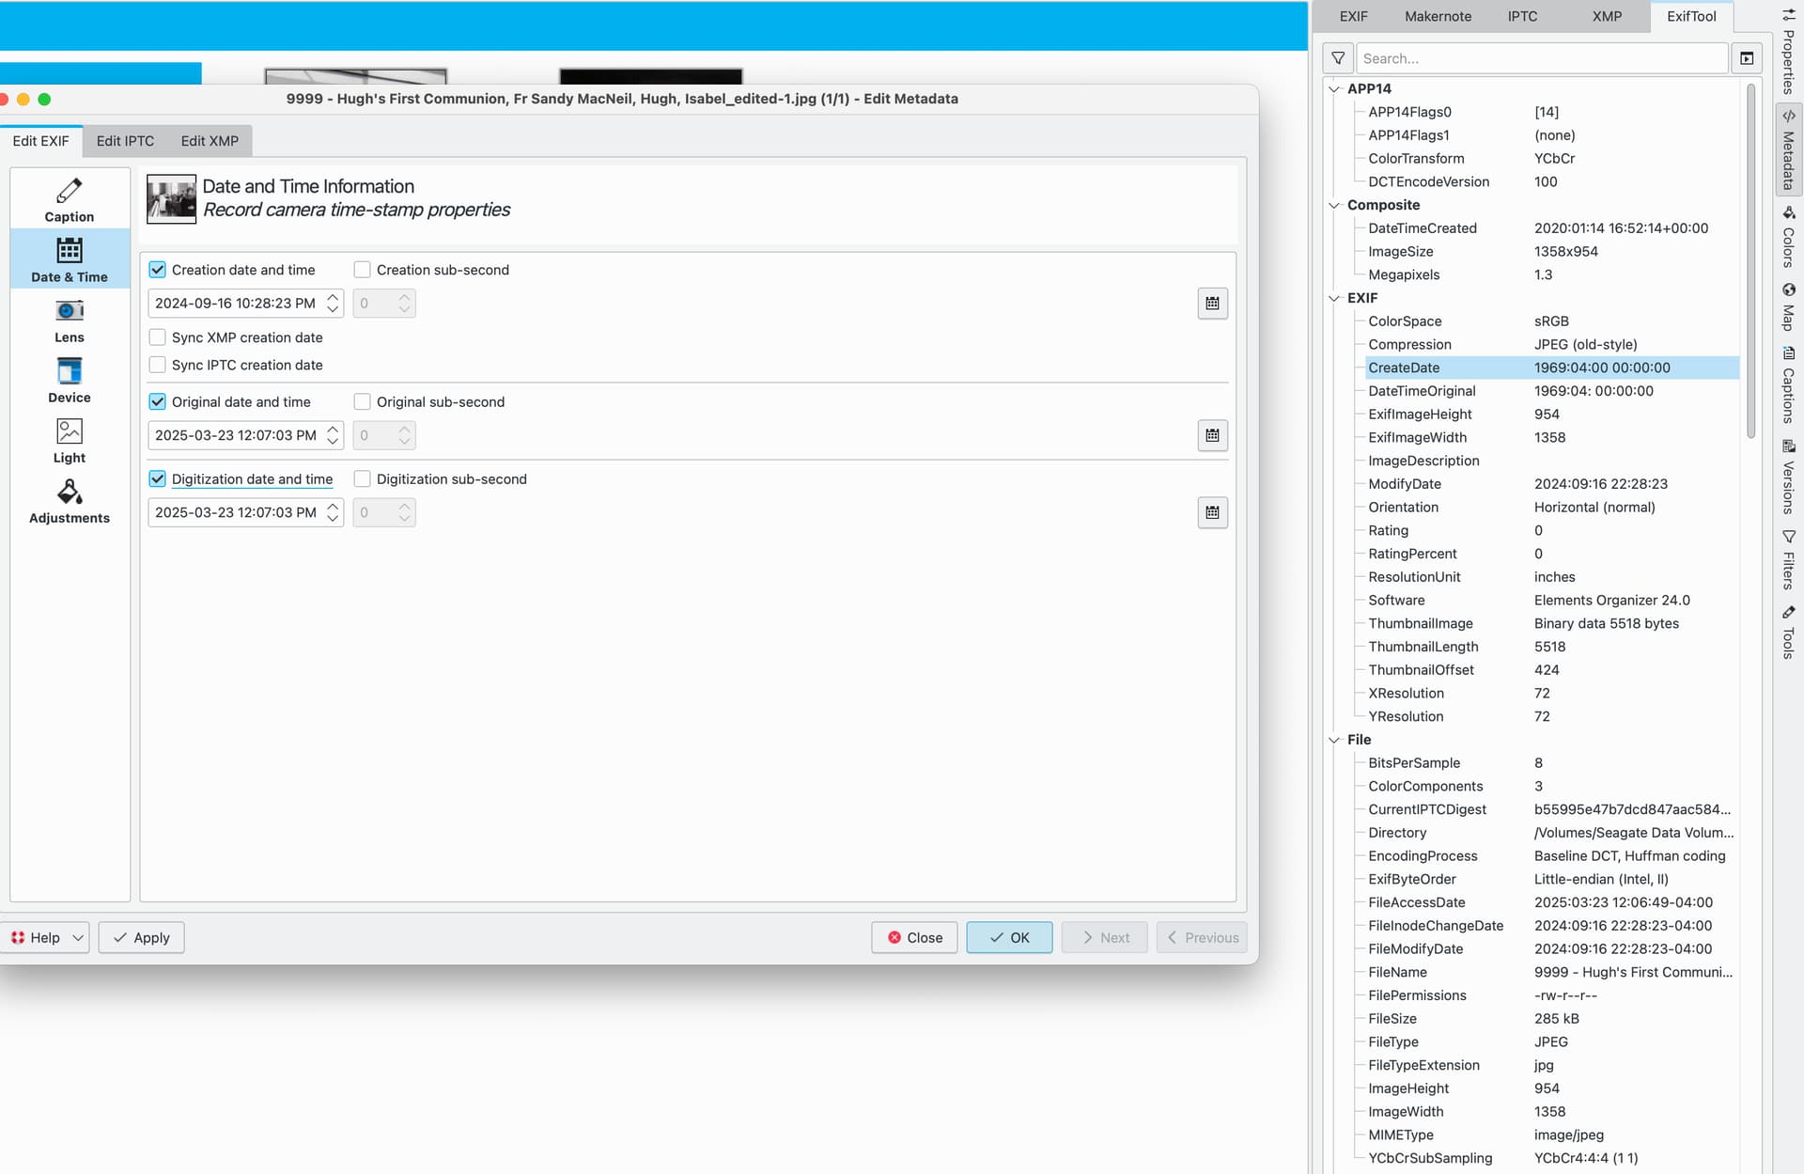Screen dimensions: 1804x1174
Task: Open the Colors sidebar tab
Action: [x=1788, y=236]
